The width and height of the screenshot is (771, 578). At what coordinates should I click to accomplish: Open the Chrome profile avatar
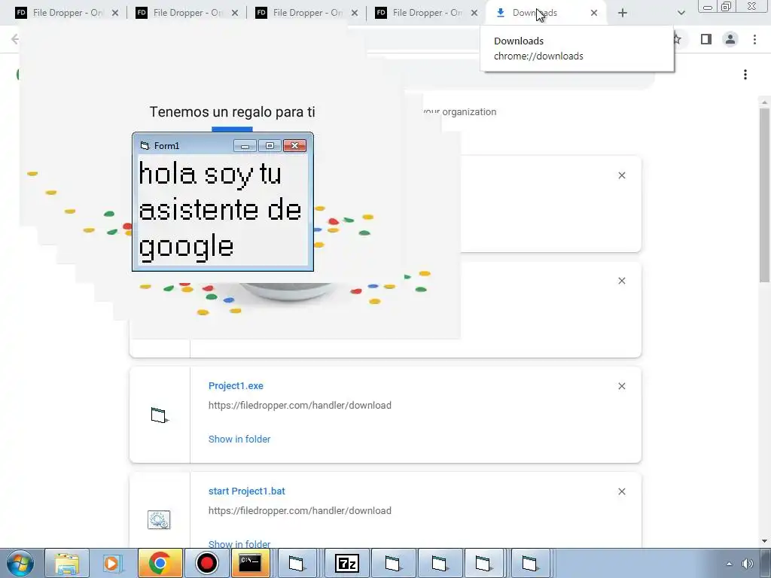coord(730,39)
